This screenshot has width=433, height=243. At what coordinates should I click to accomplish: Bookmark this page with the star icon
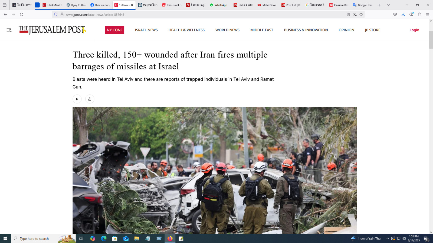point(361,15)
